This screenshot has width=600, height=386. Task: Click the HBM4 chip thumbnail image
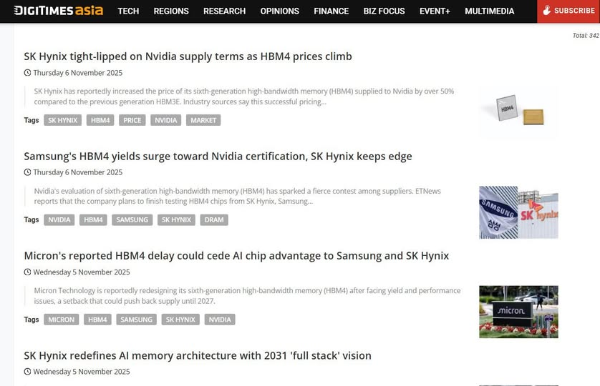point(518,111)
